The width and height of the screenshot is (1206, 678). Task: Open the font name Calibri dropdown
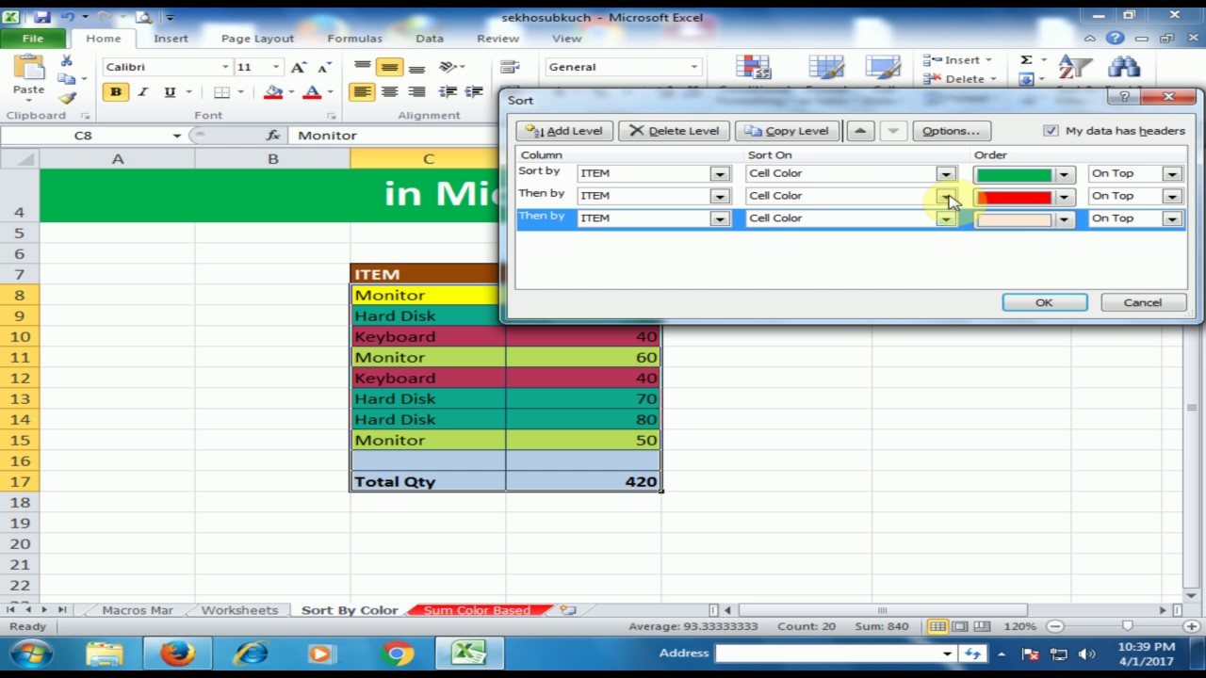coord(225,67)
